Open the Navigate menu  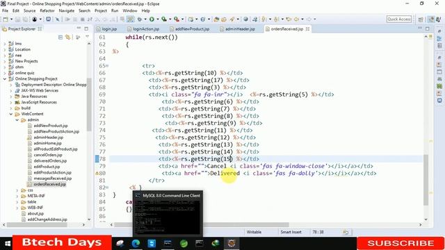tap(67, 10)
